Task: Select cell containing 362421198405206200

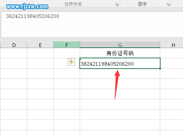Action: pos(120,63)
